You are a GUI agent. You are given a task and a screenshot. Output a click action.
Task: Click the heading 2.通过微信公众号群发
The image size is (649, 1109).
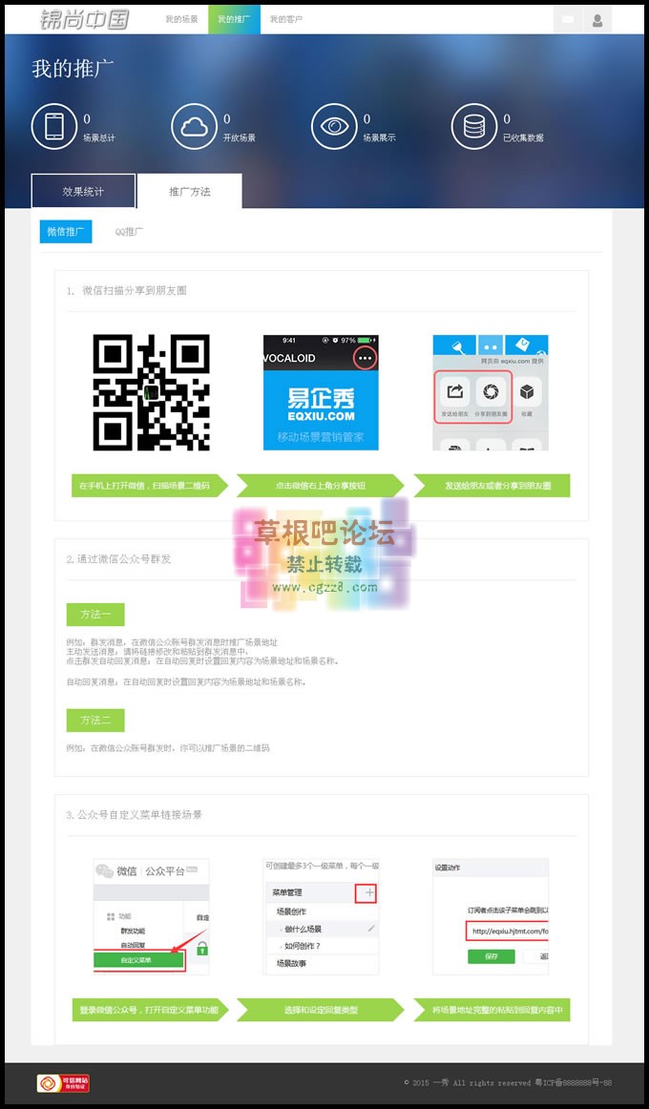(x=118, y=558)
